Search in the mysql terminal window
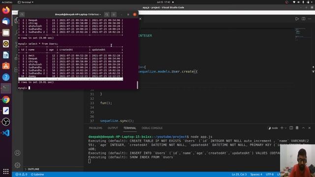The image size is (315, 177). tap(107, 14)
